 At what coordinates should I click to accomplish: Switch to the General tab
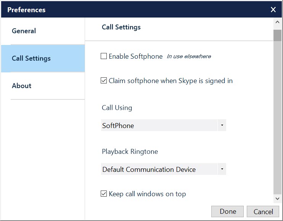(x=24, y=31)
